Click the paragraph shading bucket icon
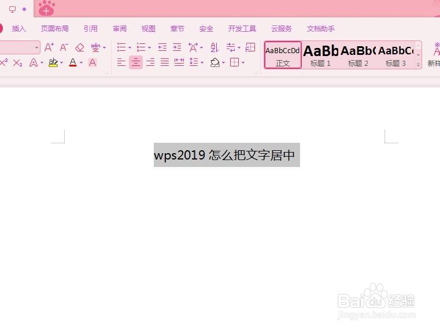Viewport: 440px width, 330px height. point(215,62)
